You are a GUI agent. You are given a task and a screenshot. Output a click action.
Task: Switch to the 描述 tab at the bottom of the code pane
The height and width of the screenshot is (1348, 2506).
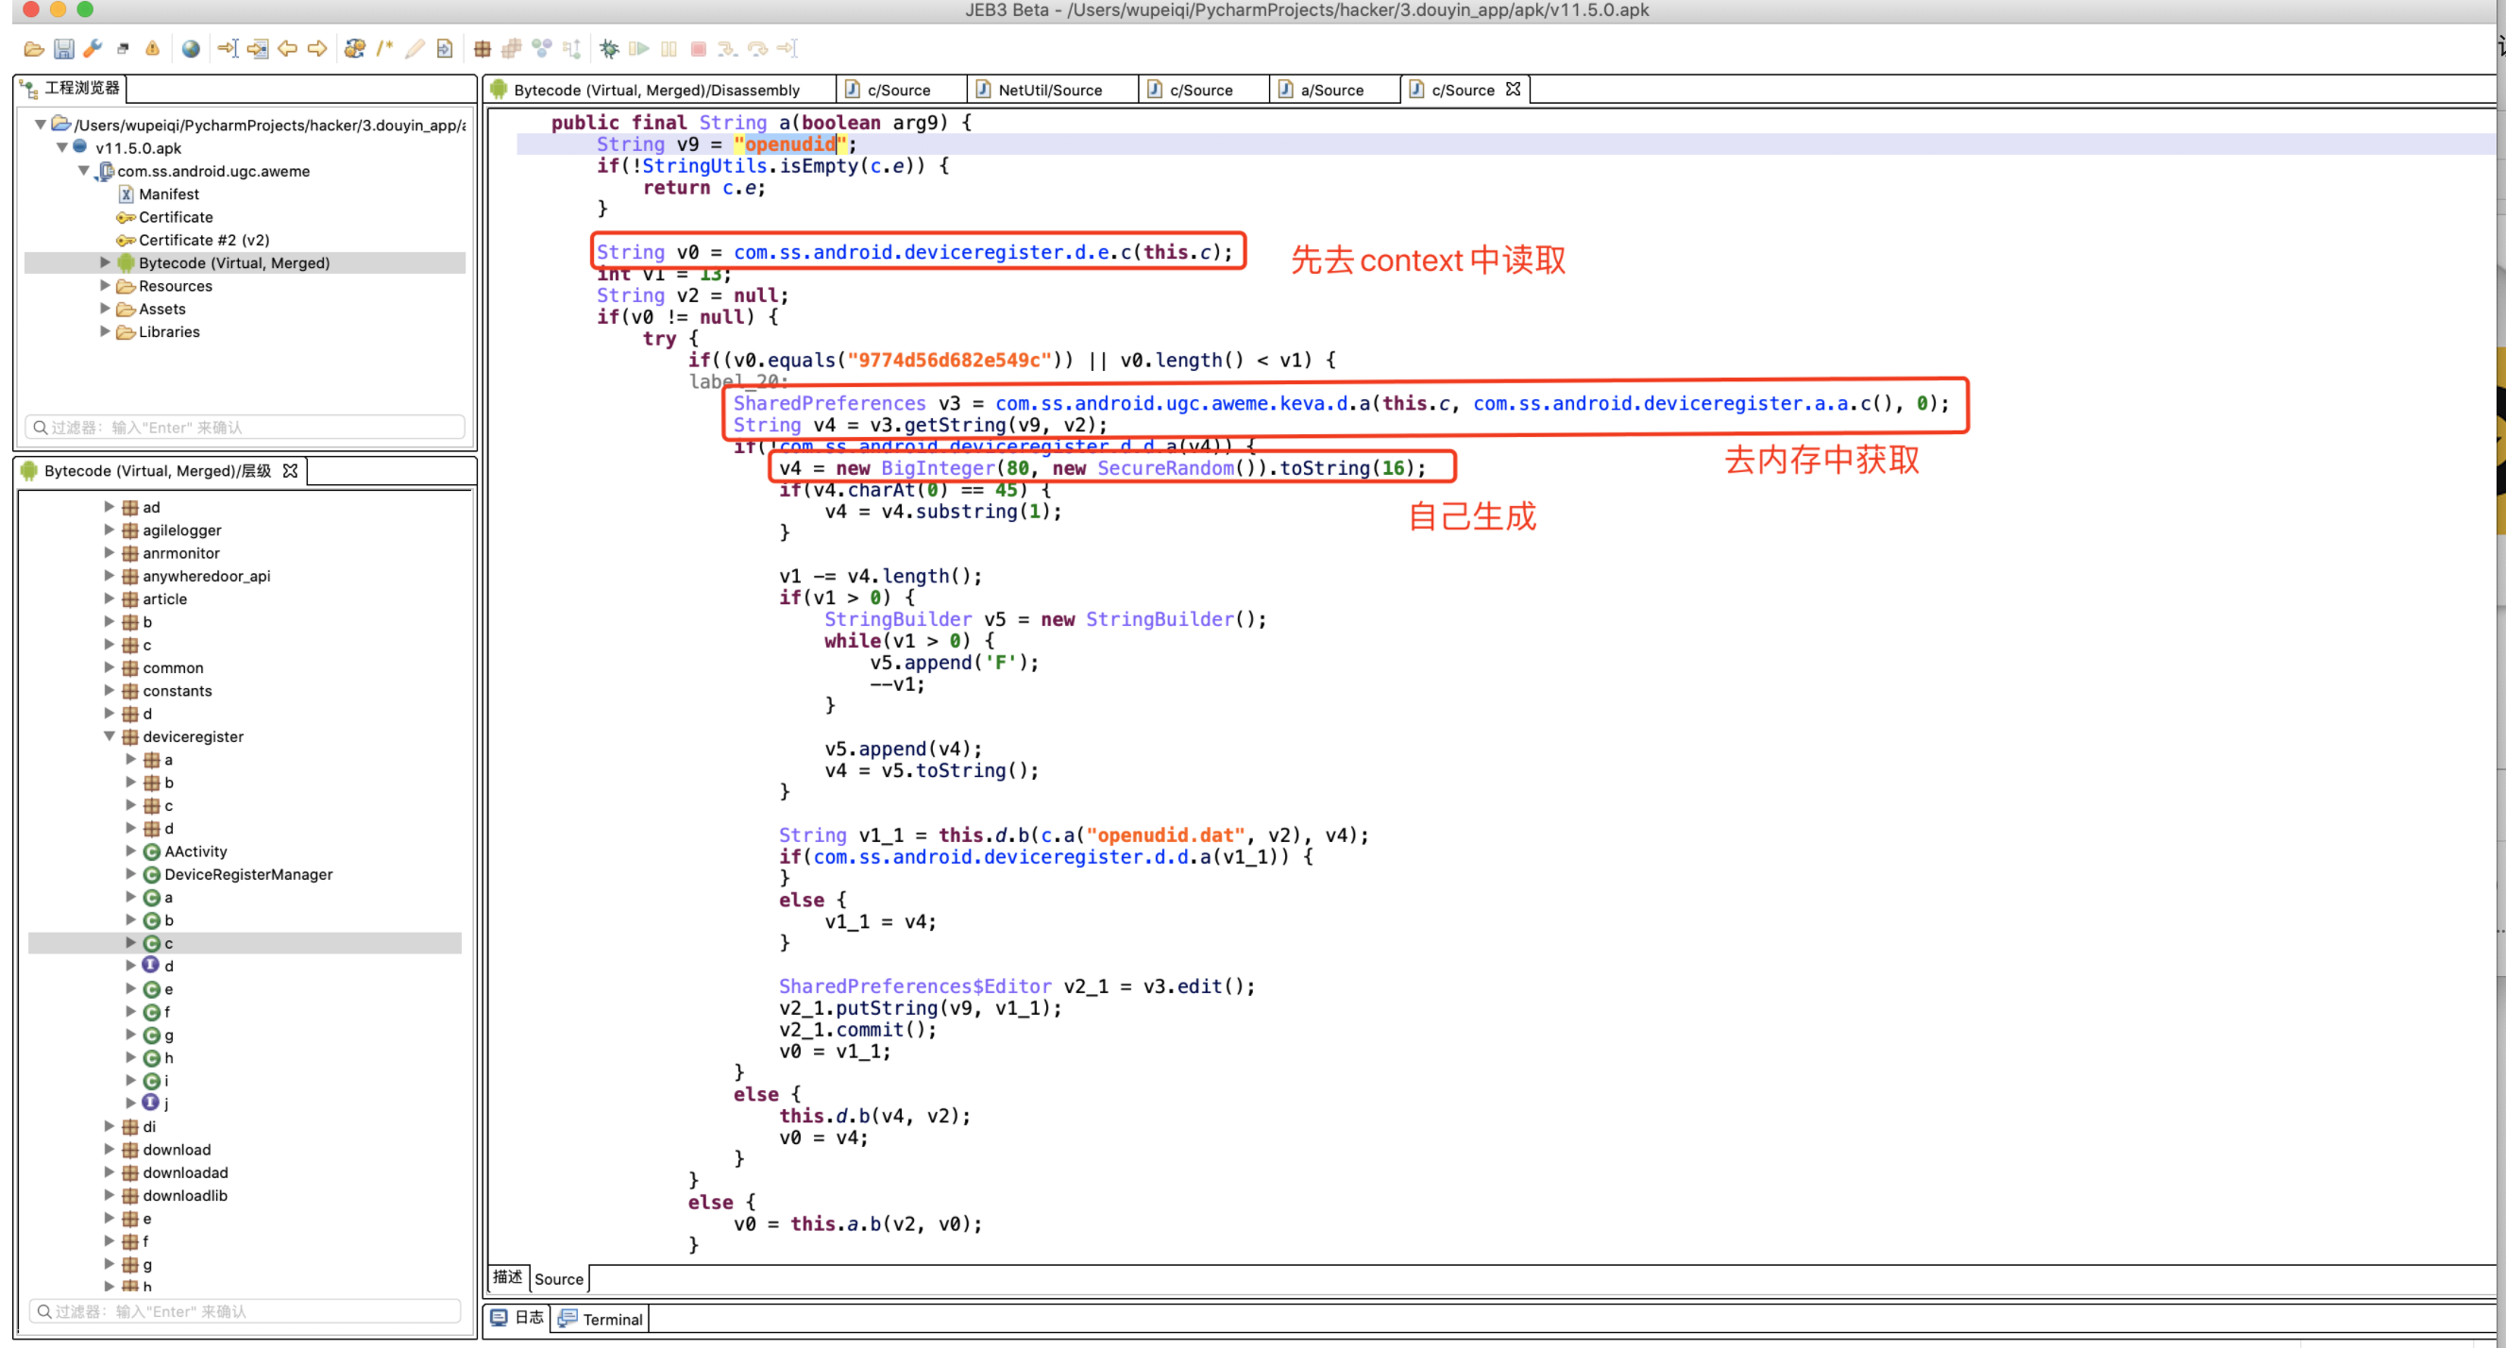pos(507,1277)
